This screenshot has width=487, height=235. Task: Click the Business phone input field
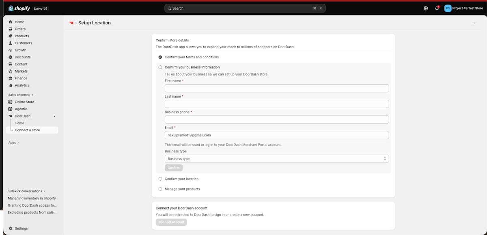pos(277,120)
